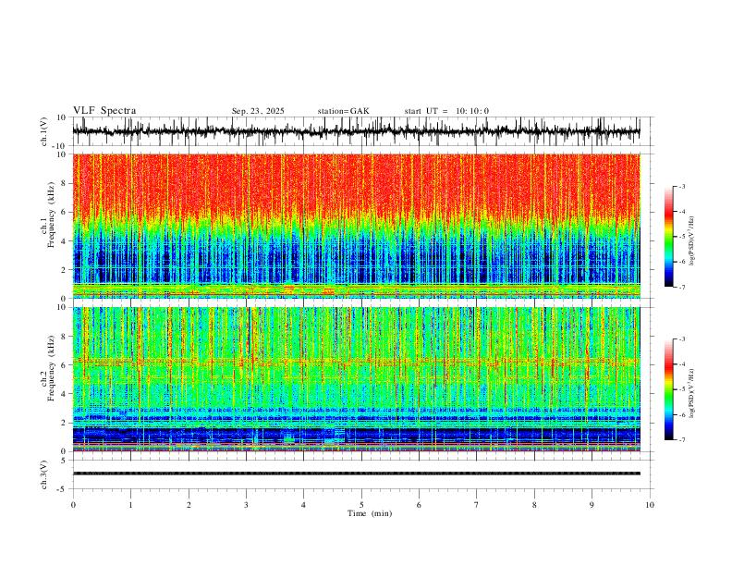Viewport: 732px width, 566px height.
Task: Select the date "Sep. 23, 2025"
Action: pos(258,111)
